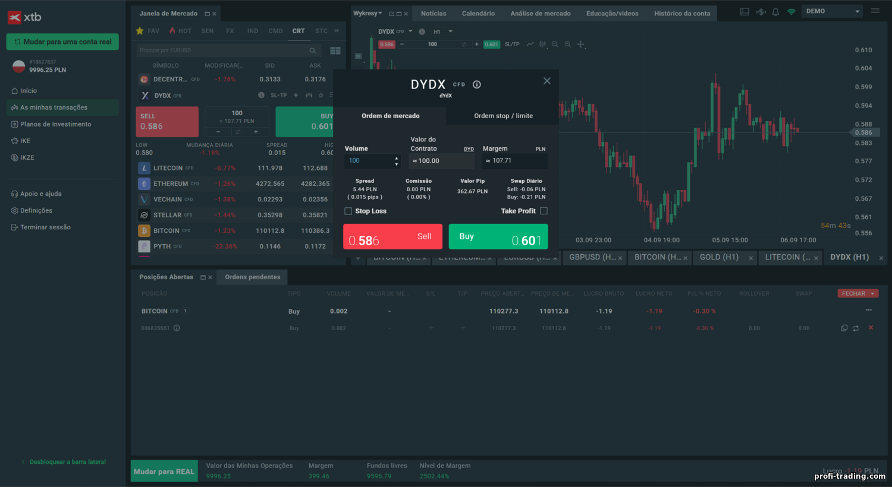The image size is (892, 487).
Task: Select the zoom in tool on the chart
Action: click(x=567, y=44)
